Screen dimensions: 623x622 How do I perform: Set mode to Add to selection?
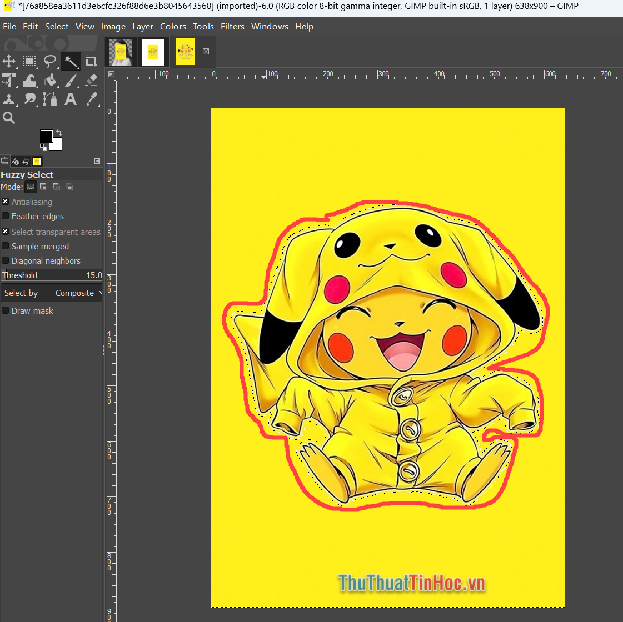point(44,187)
